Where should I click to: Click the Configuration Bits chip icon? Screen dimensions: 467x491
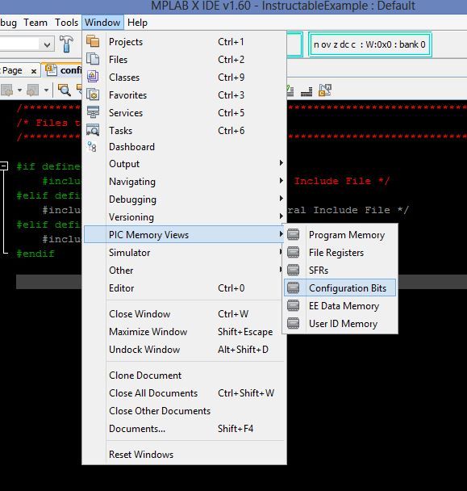(293, 287)
